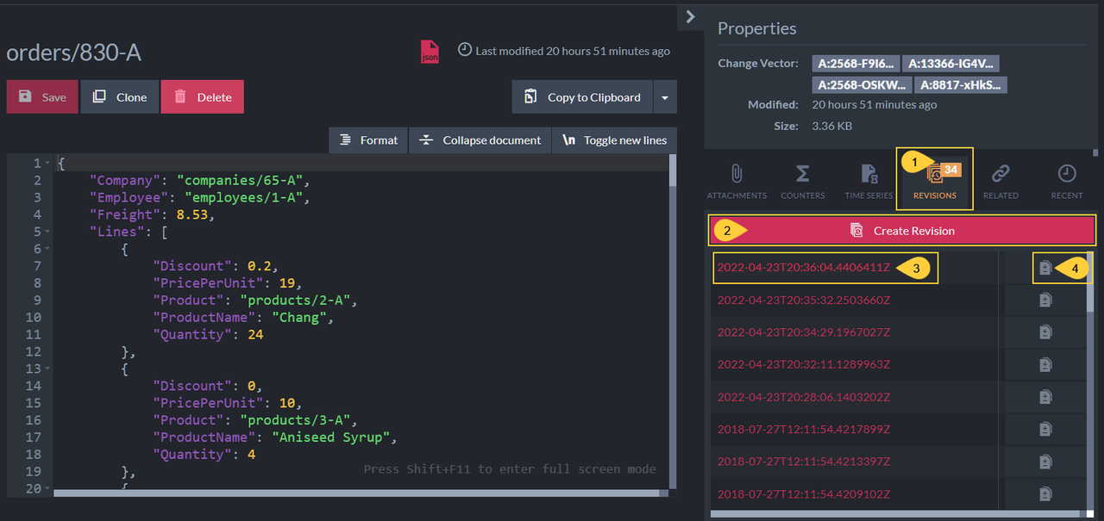Fold the Lines array at line 5
This screenshot has width=1104, height=521.
(47, 232)
